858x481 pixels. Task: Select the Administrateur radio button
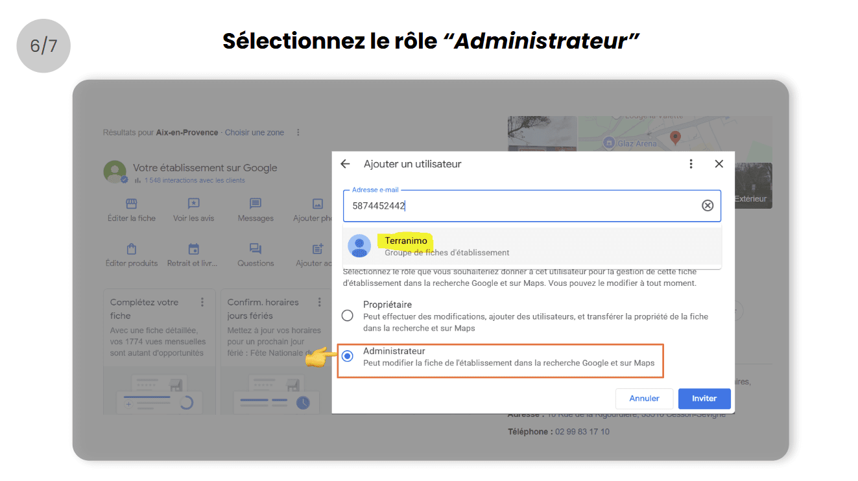[x=348, y=357]
